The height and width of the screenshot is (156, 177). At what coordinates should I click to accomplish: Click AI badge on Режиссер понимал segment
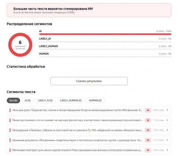click(x=148, y=120)
